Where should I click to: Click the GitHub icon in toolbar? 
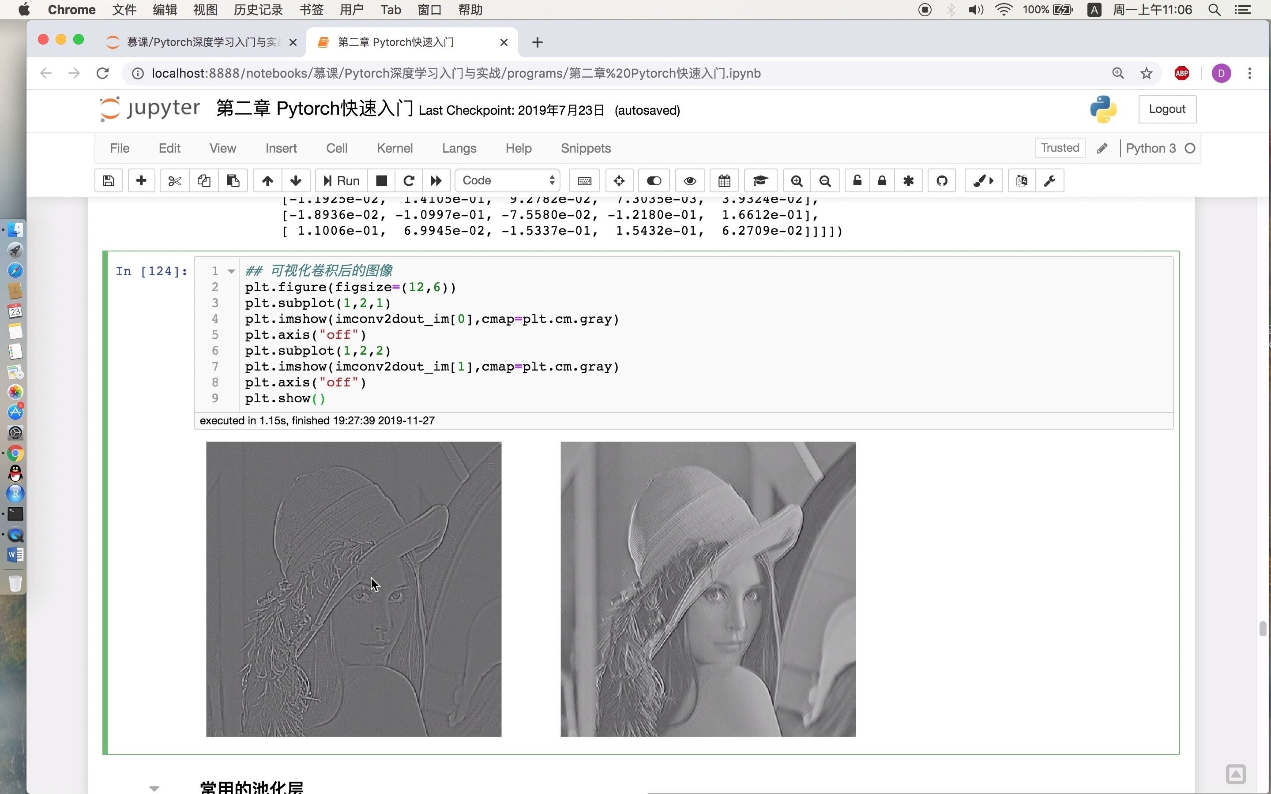[941, 181]
